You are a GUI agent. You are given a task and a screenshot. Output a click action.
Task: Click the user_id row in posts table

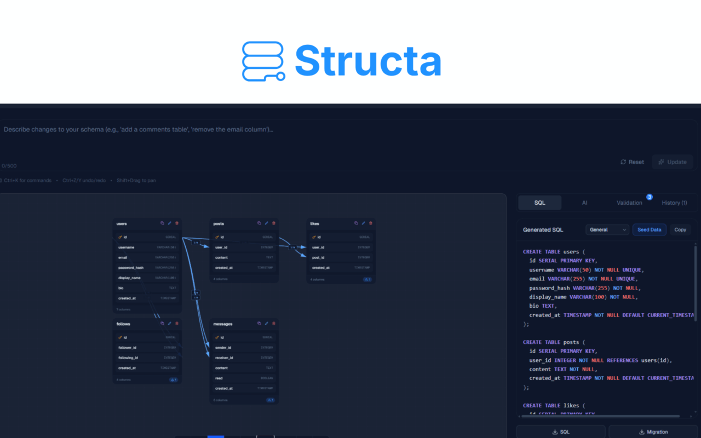tap(243, 247)
